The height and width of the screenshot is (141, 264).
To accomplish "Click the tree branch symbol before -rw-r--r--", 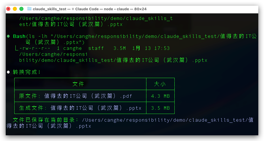I will coord(17,48).
